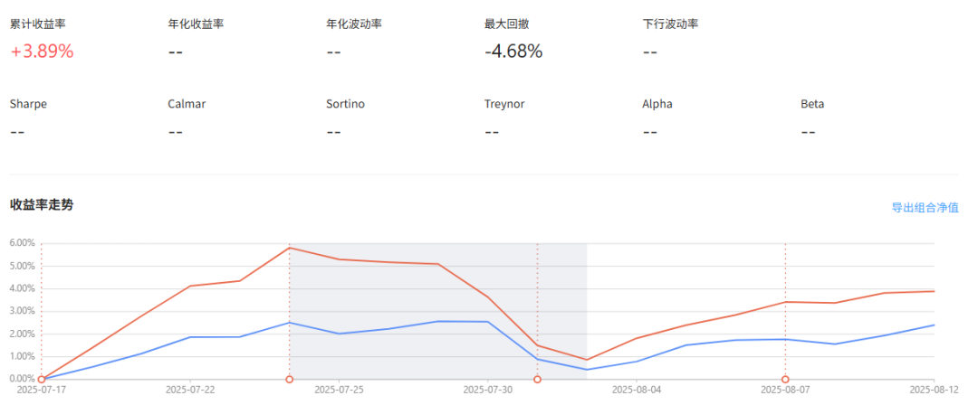Select the Calmar ratio label
The image size is (978, 405).
click(187, 104)
